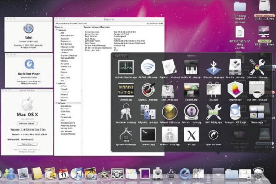Select Memory in System Profiler sidebar
This screenshot has width=276, height=184.
(x=64, y=61)
